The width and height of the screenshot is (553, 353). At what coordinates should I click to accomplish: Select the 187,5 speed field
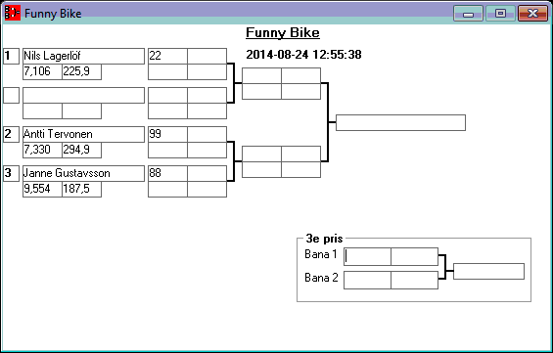[x=82, y=189]
